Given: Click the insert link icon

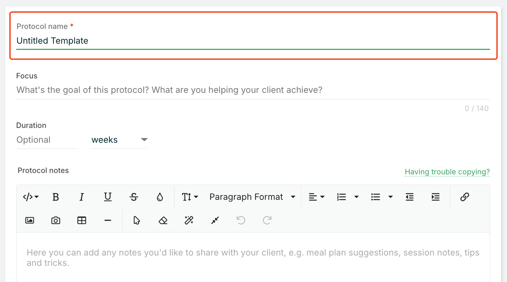Looking at the screenshot, I should pos(465,197).
